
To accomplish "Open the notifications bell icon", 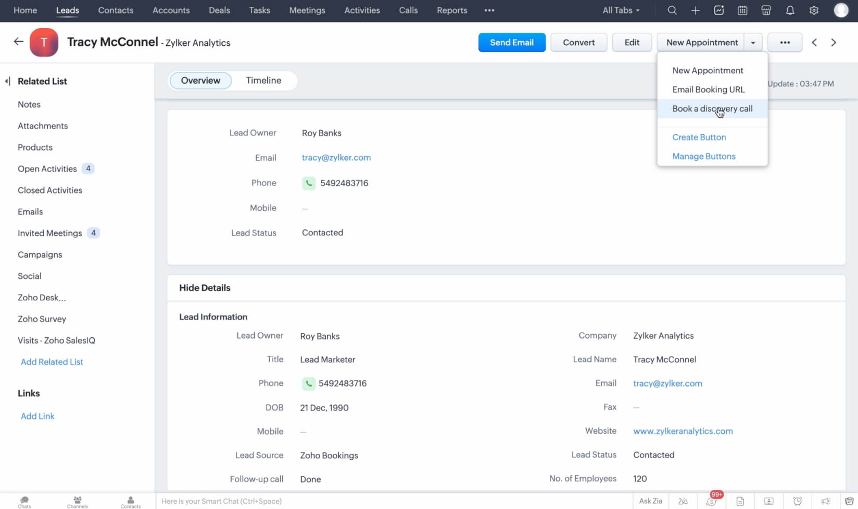I will [790, 10].
